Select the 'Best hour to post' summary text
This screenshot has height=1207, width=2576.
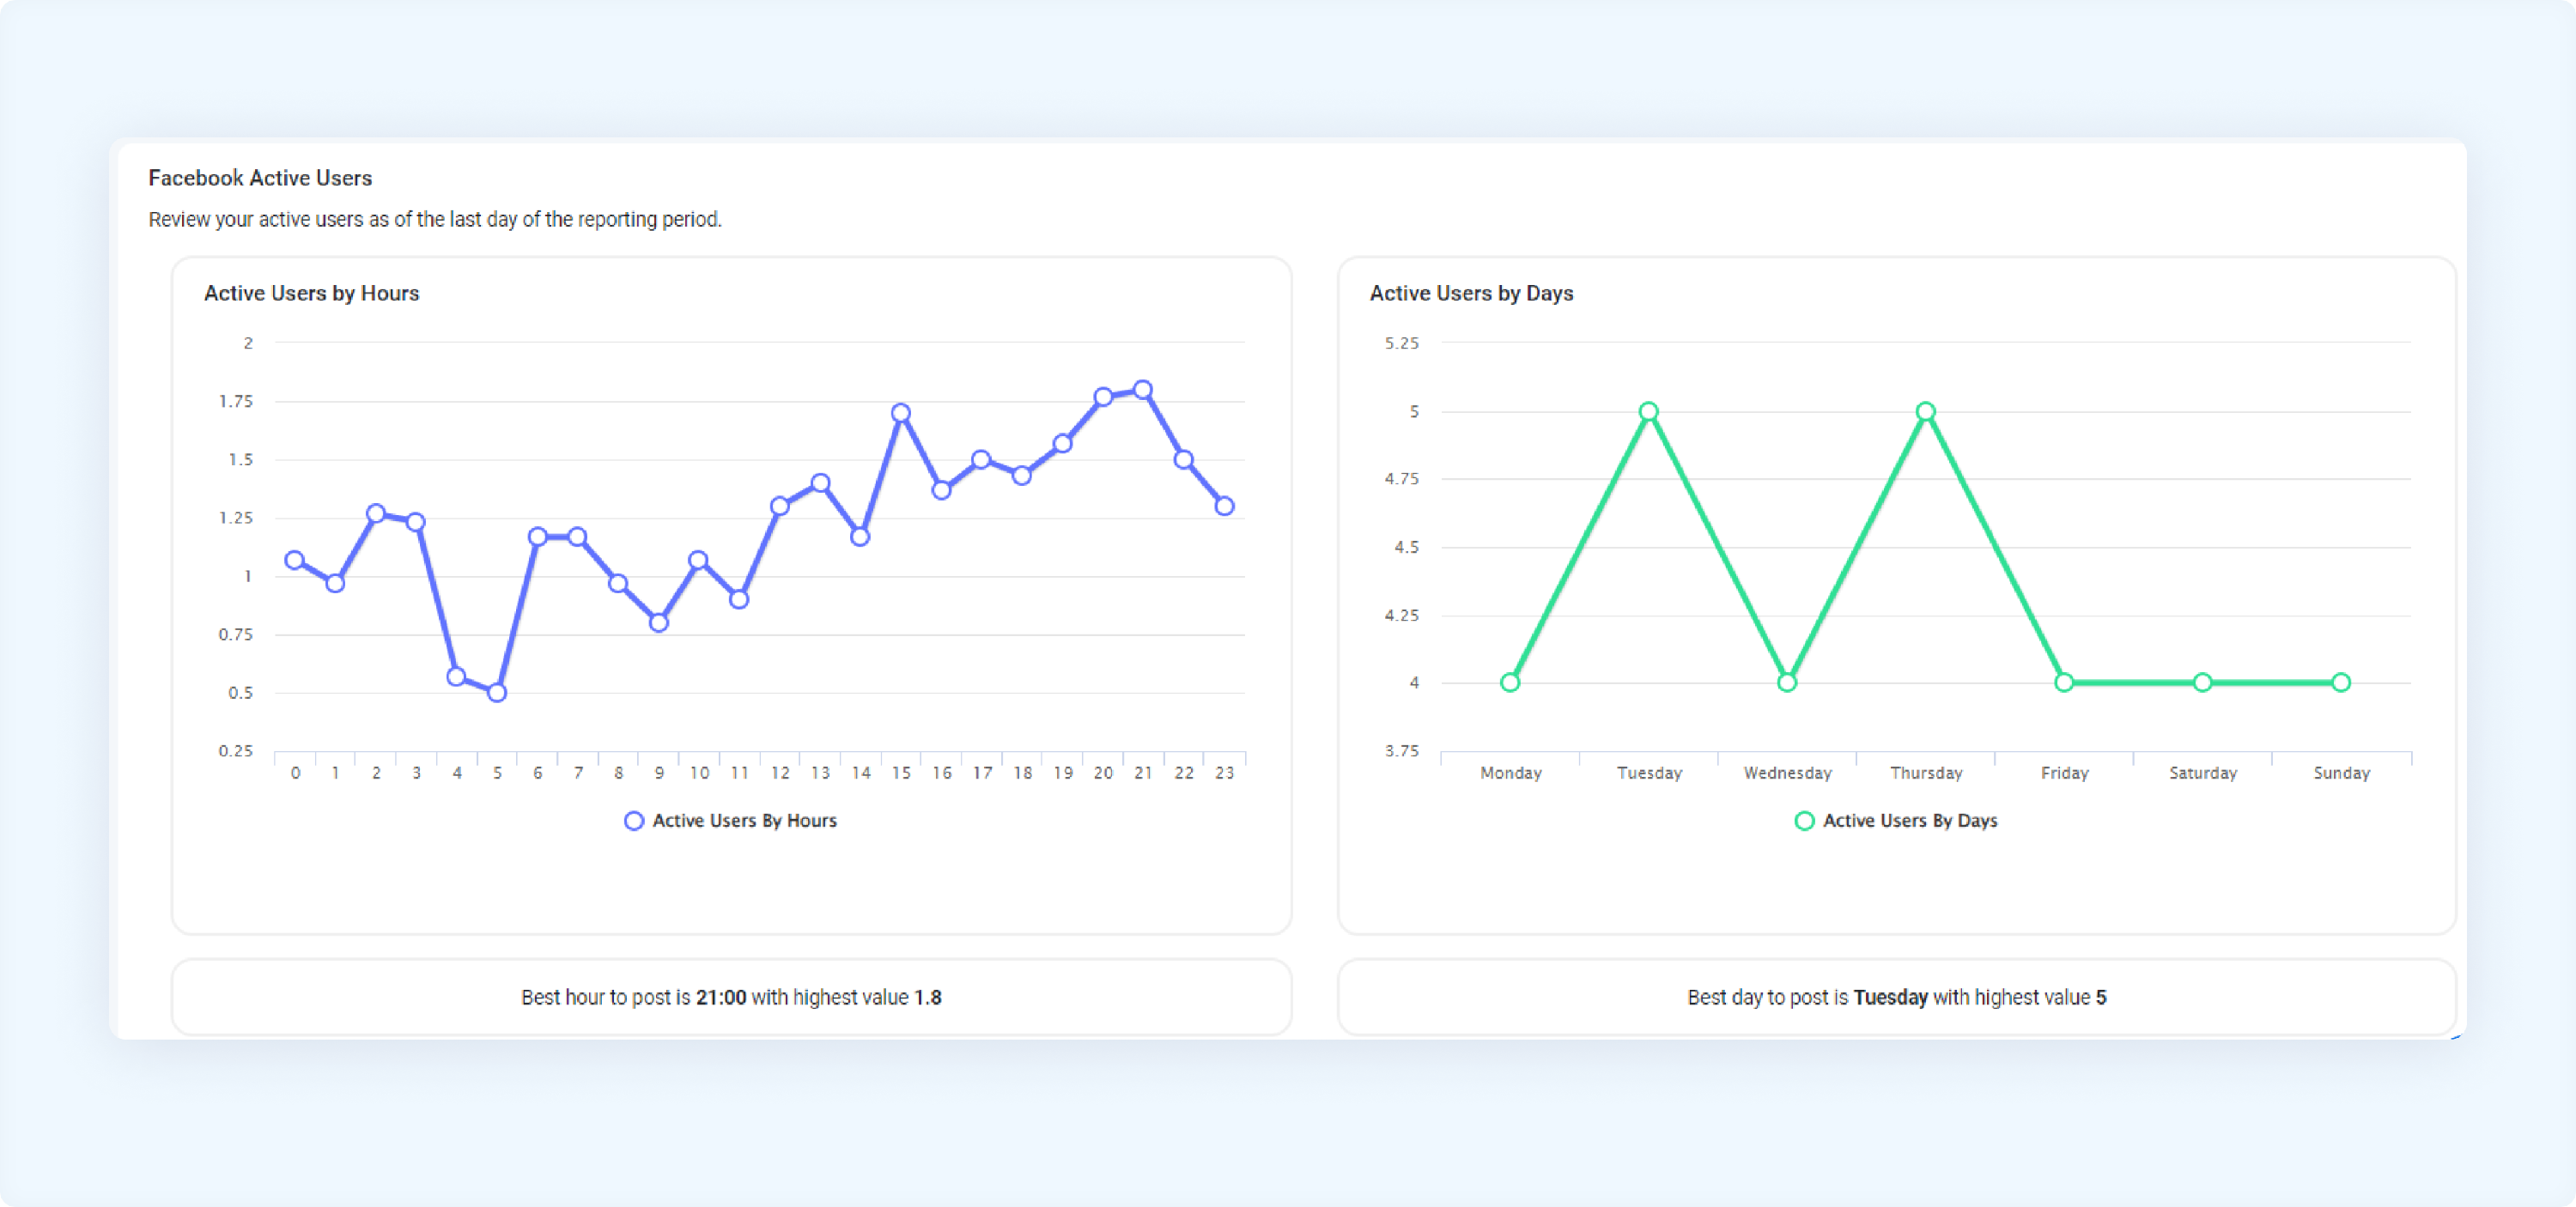click(x=731, y=997)
